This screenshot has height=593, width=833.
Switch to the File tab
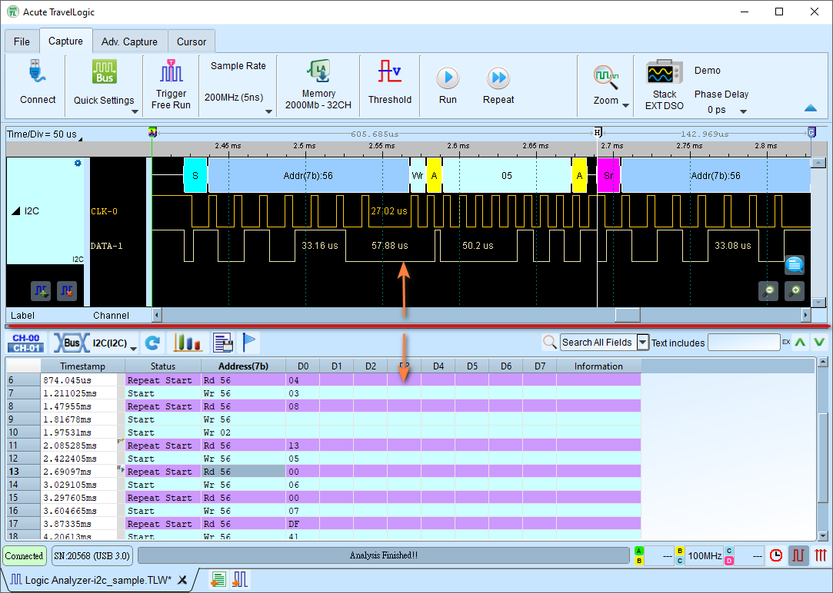click(x=22, y=41)
